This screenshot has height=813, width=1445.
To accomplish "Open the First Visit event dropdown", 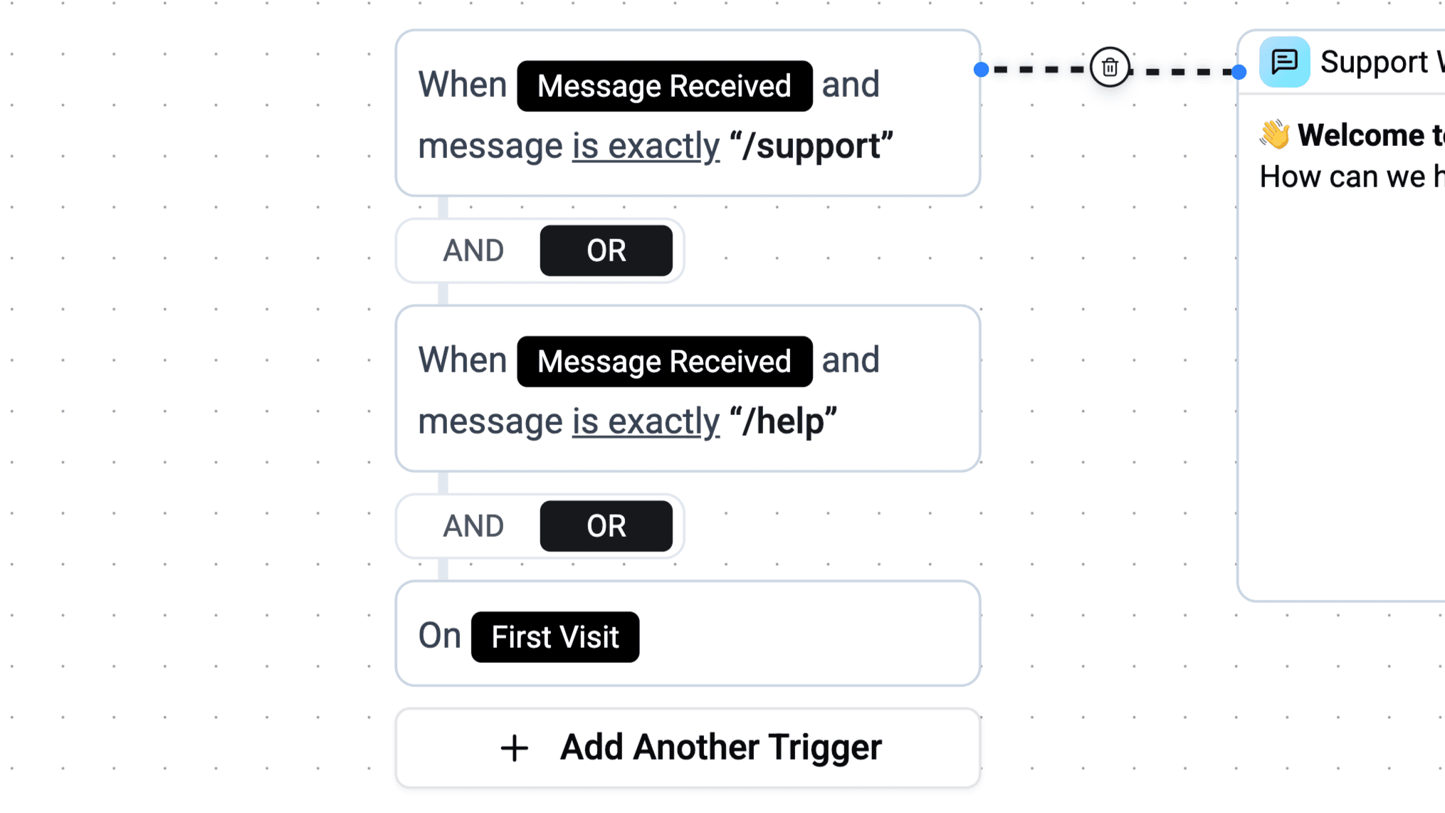I will click(555, 637).
